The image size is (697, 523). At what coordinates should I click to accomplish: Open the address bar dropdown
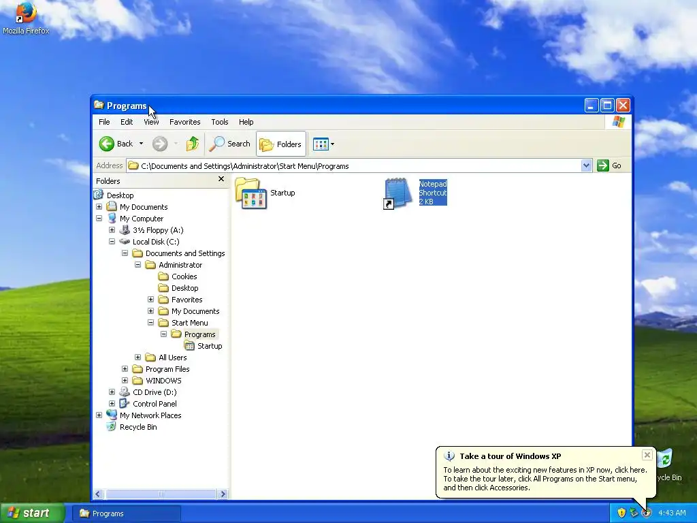586,165
